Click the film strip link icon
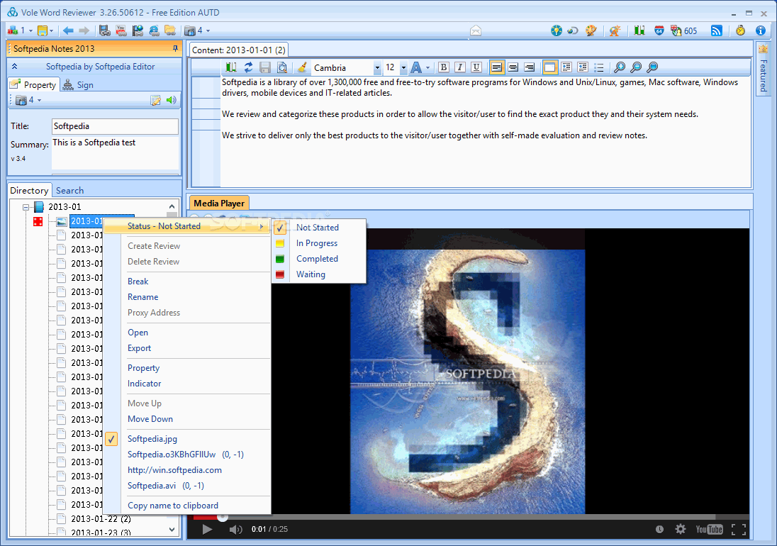 point(104,30)
